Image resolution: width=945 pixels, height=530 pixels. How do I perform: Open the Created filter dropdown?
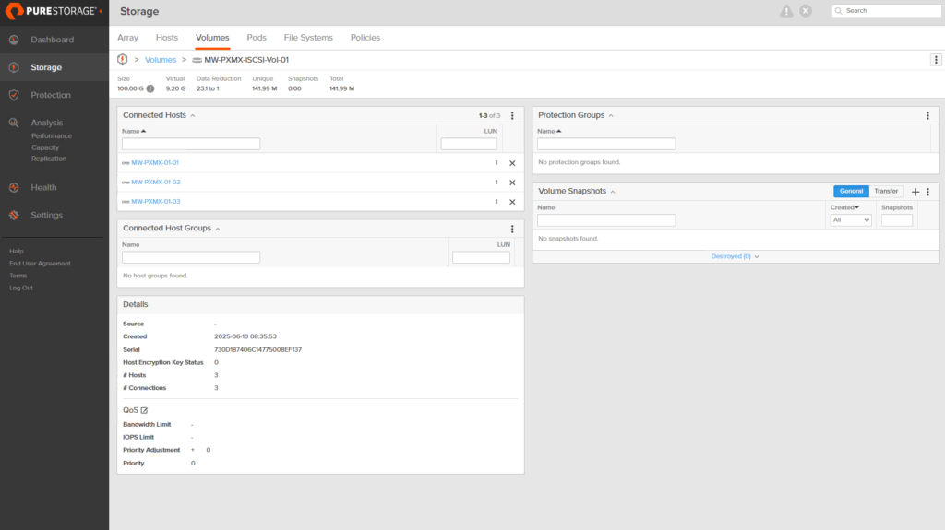(850, 219)
